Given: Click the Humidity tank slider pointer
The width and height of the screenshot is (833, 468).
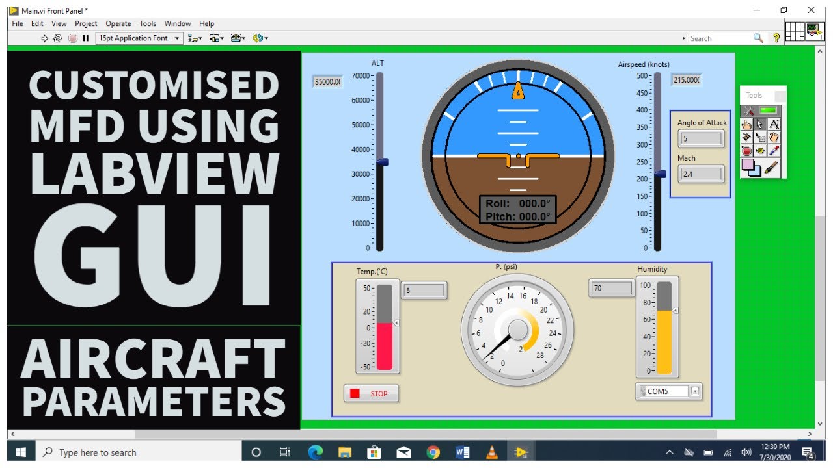Looking at the screenshot, I should click(x=676, y=311).
